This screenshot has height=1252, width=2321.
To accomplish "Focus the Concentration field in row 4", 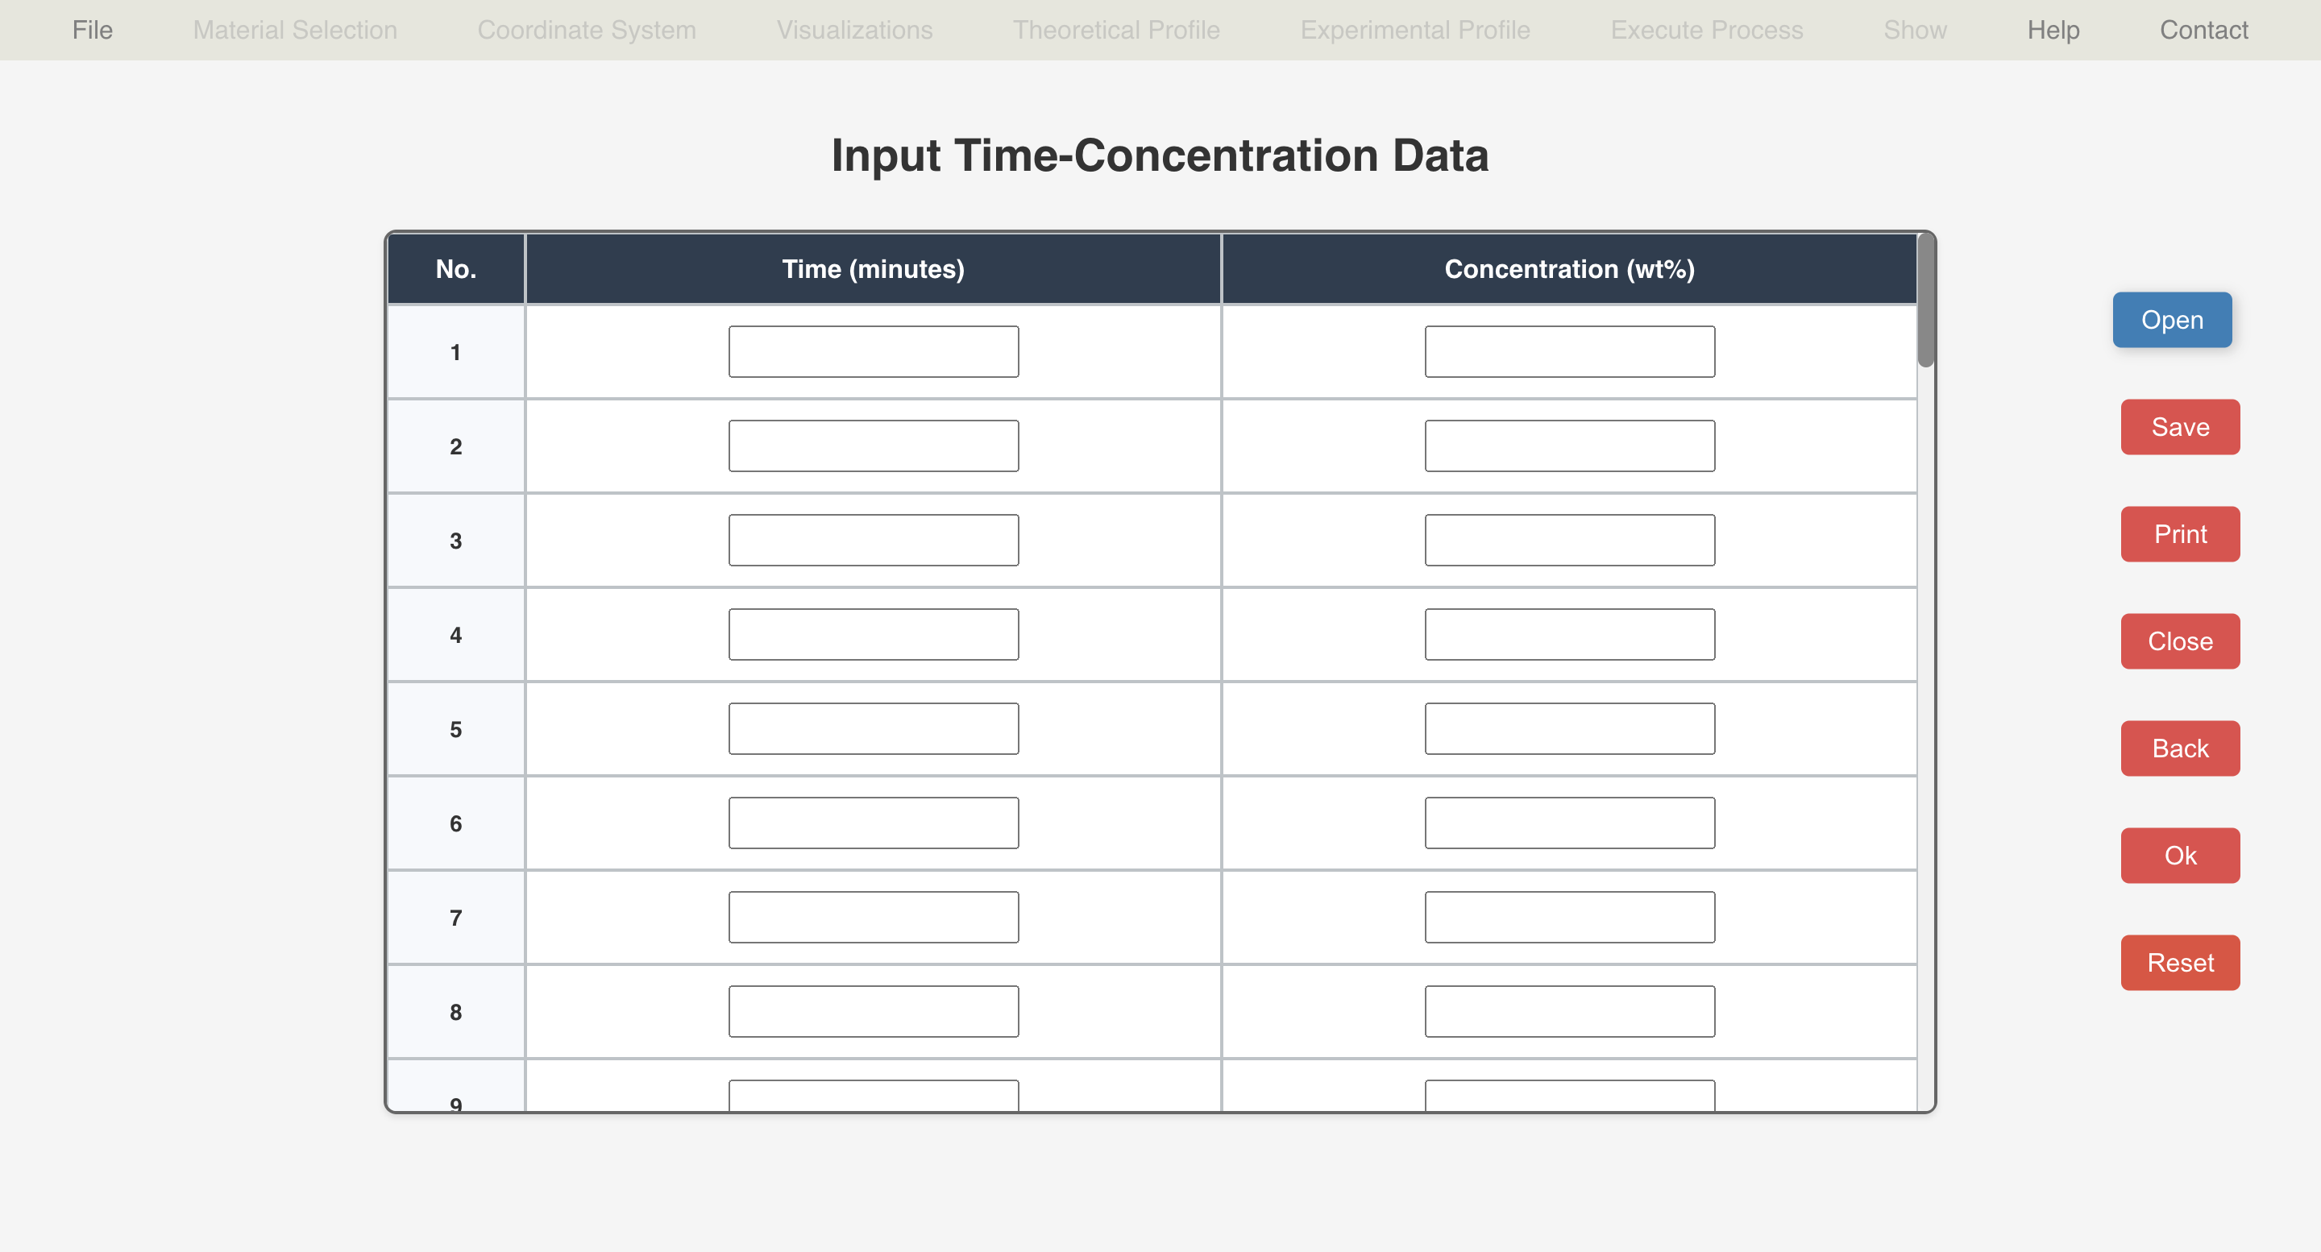I will [x=1568, y=634].
